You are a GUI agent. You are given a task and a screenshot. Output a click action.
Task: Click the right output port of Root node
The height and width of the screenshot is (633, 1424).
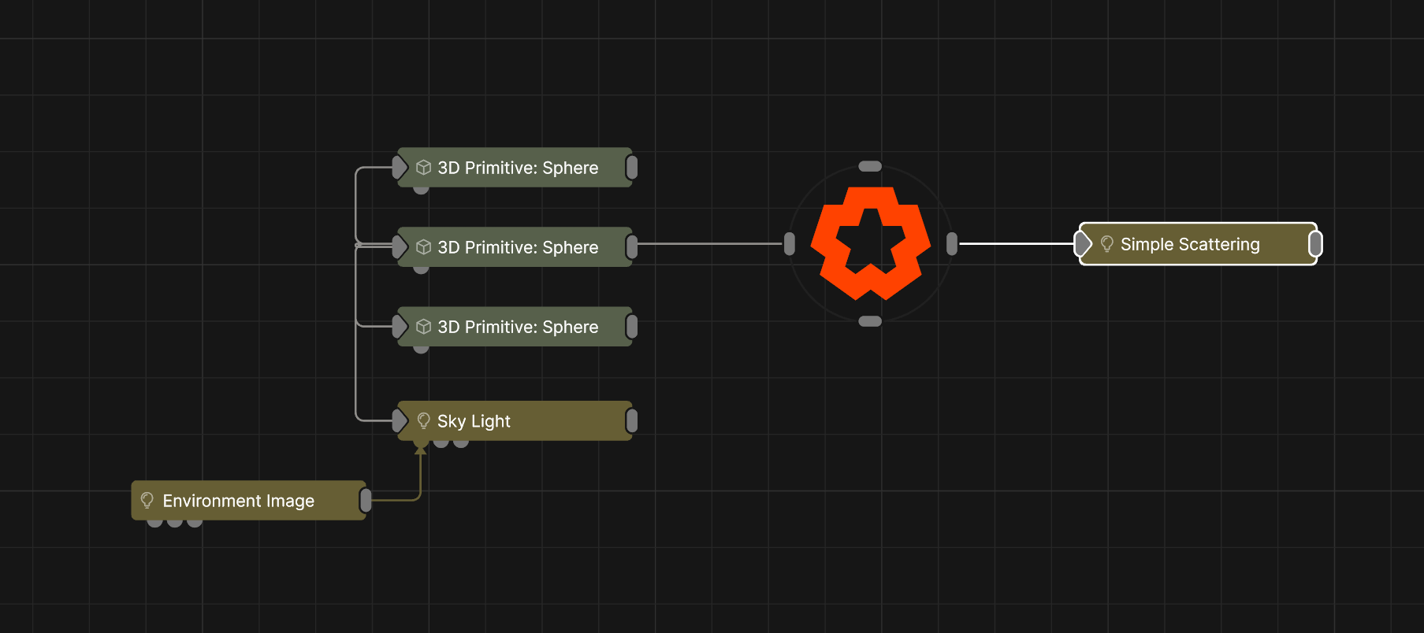(952, 244)
